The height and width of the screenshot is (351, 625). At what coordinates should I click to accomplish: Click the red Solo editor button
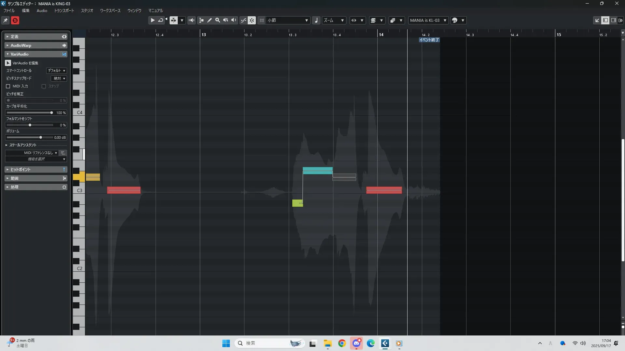[x=15, y=20]
